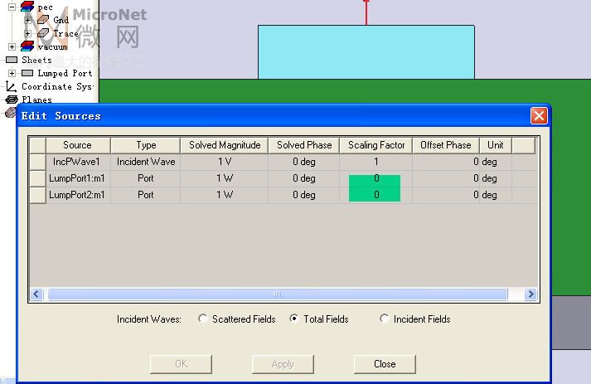Select the LumpPort2:m1 row header box

coord(37,195)
